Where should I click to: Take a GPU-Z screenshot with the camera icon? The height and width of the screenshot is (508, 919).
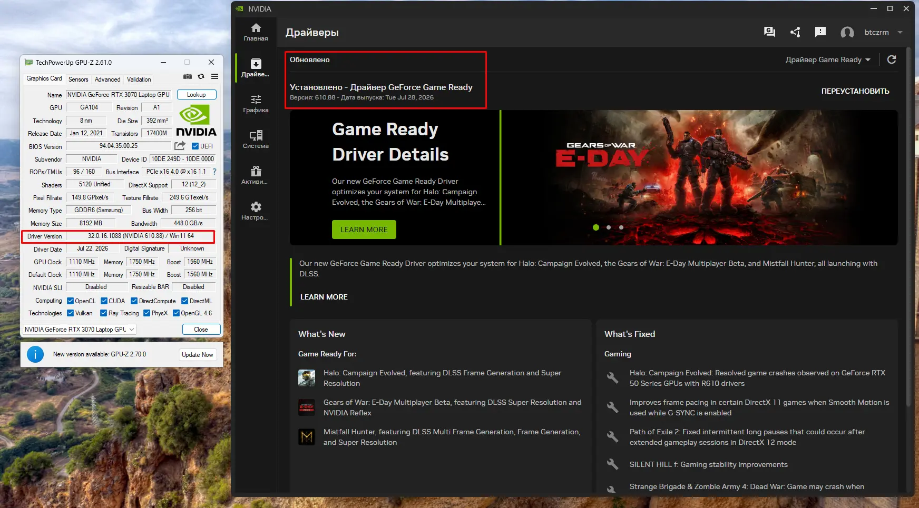point(188,77)
